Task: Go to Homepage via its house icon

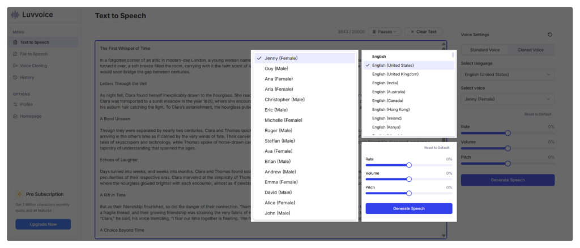Action: pyautogui.click(x=15, y=116)
